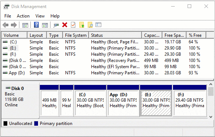This screenshot has width=215, height=137.
Task: Click the 28.03 GB free space value
Action: coord(173,73)
